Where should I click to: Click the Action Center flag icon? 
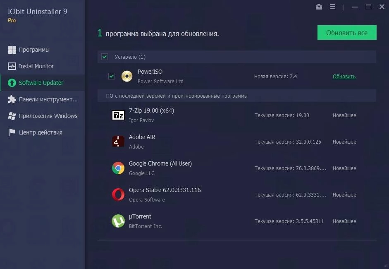(x=12, y=132)
